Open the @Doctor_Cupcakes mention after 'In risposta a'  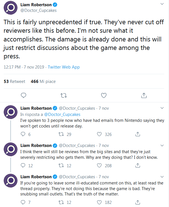62,114
